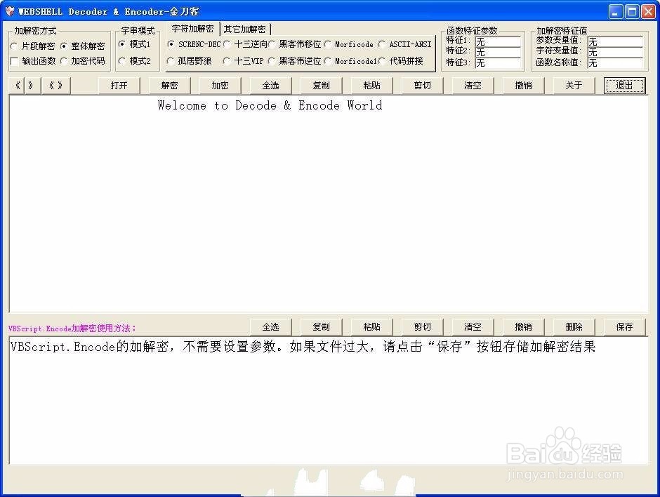
Task: Click top toolbar 全选 button
Action: pyautogui.click(x=270, y=86)
